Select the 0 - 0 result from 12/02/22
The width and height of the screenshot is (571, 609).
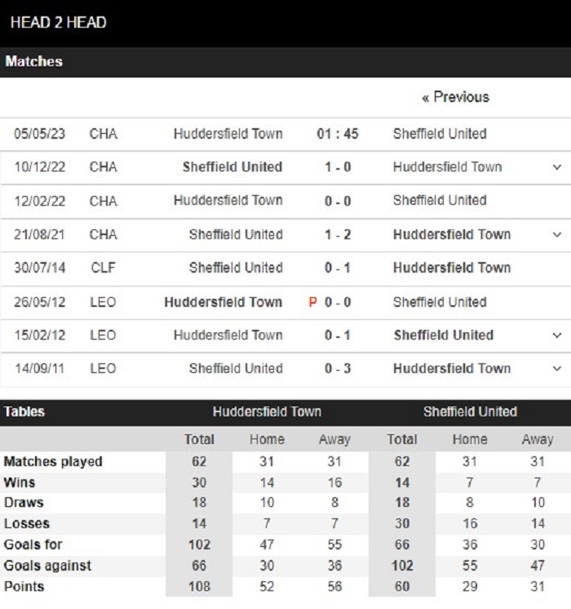338,201
